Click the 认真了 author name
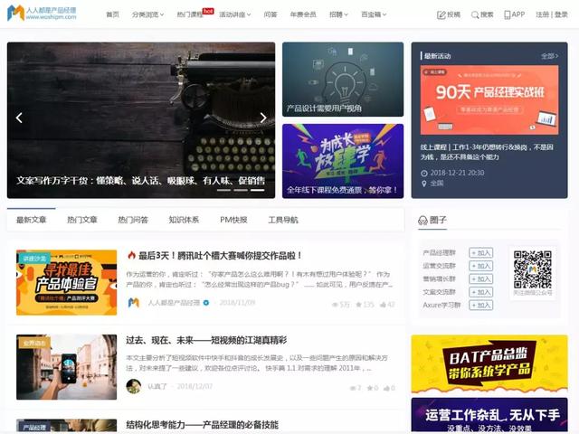 click(157, 386)
